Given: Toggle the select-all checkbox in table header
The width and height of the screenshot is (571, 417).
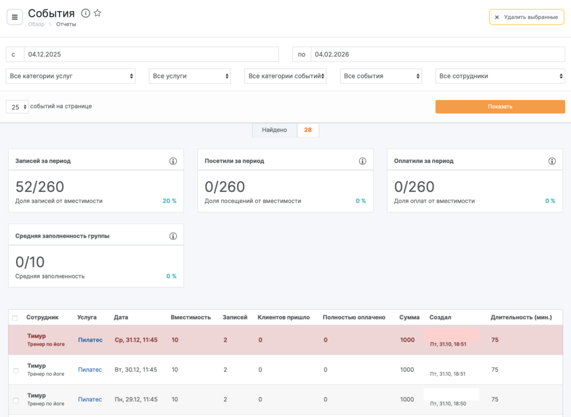Looking at the screenshot, I should [15, 318].
